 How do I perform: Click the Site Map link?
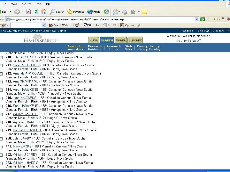pyautogui.click(x=203, y=31)
